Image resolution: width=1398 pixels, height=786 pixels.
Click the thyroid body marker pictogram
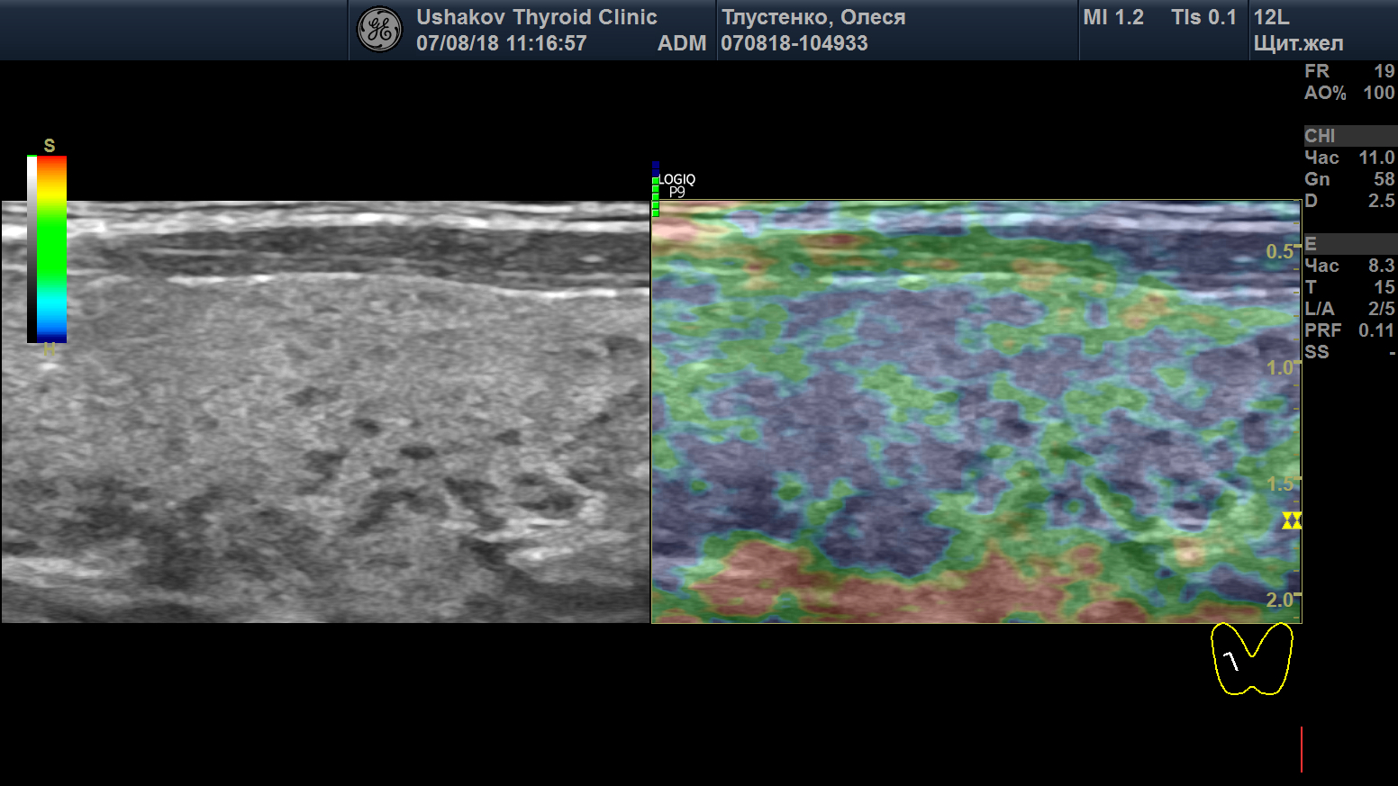click(1252, 659)
